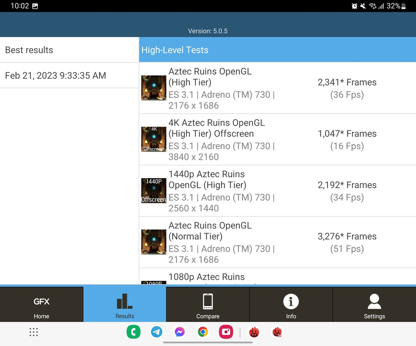View the 3,276 Frames Normal Tier result
416x346 pixels.
(347, 243)
